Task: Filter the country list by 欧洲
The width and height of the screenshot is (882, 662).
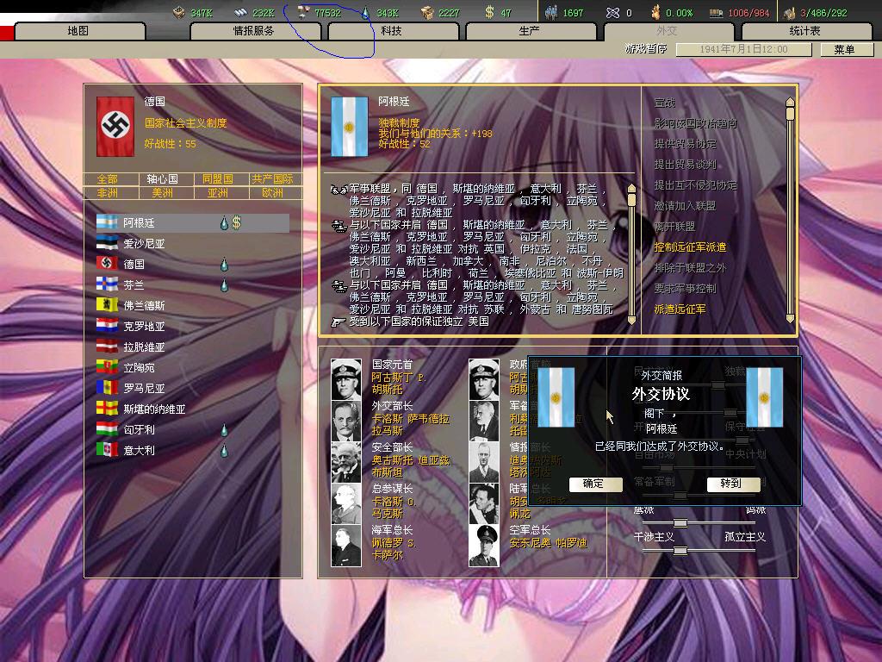Action: click(x=272, y=193)
